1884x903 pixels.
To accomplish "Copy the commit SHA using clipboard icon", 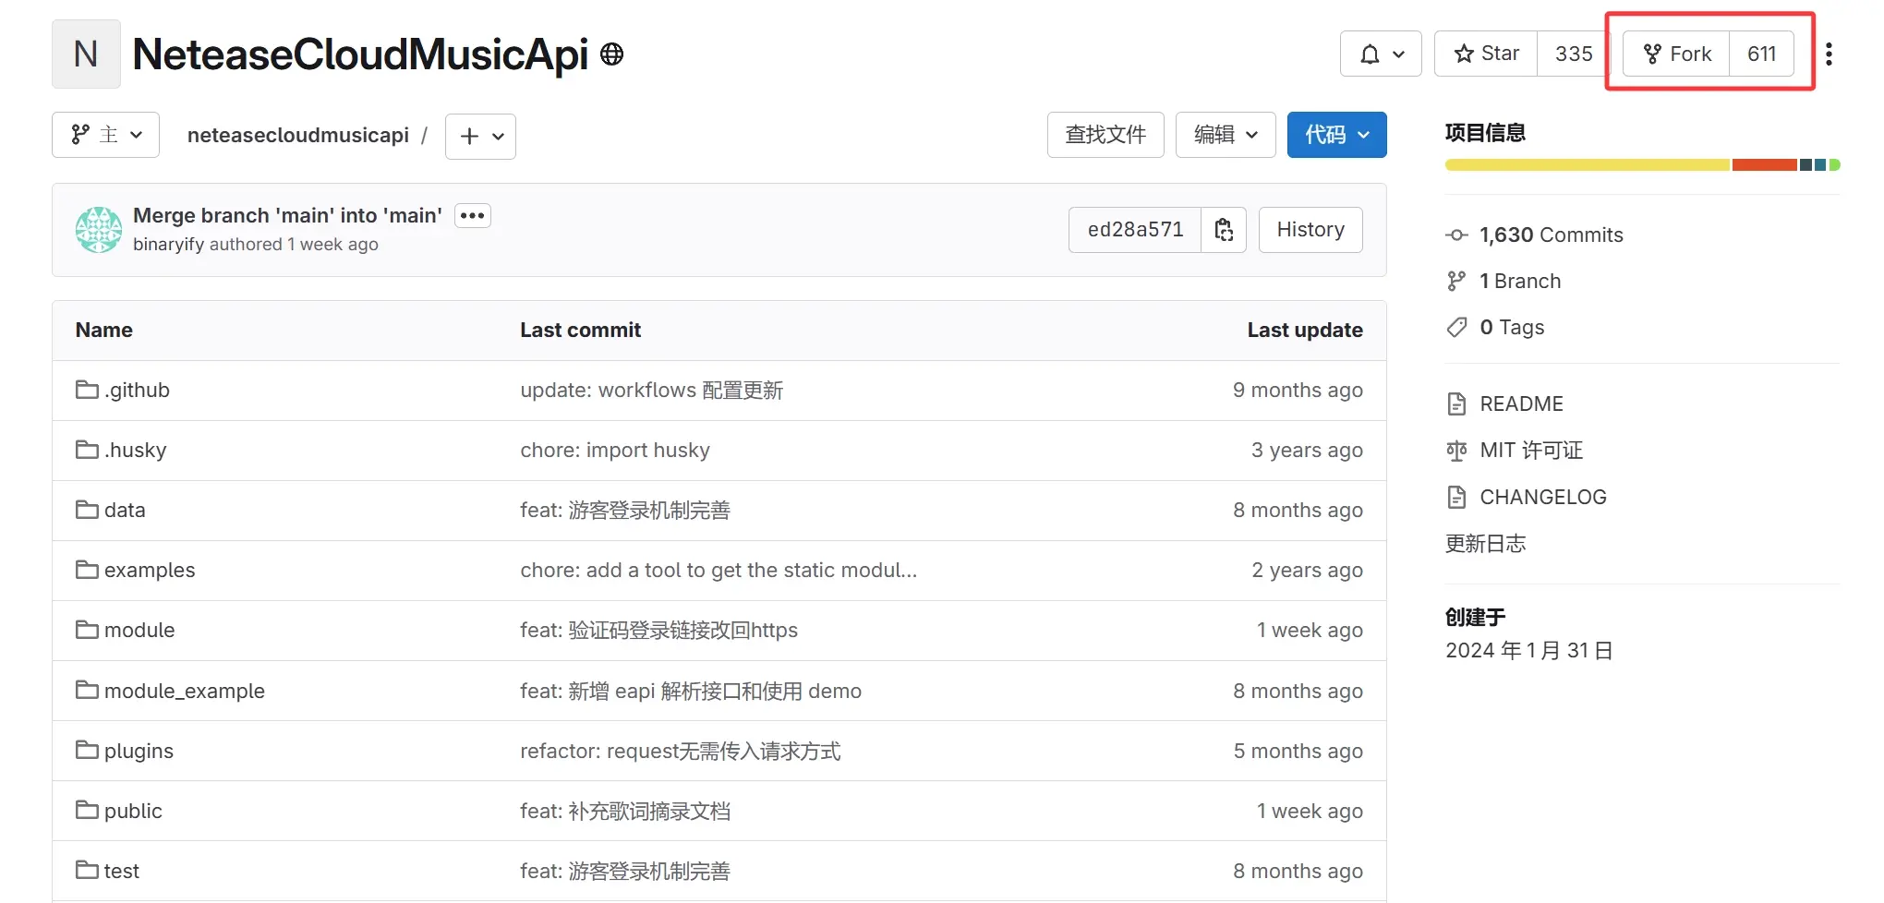I will pos(1224,229).
